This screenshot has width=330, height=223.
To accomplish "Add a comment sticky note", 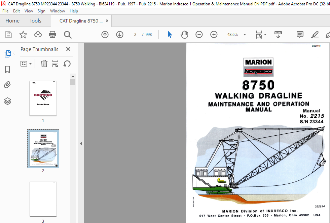I will [300, 35].
